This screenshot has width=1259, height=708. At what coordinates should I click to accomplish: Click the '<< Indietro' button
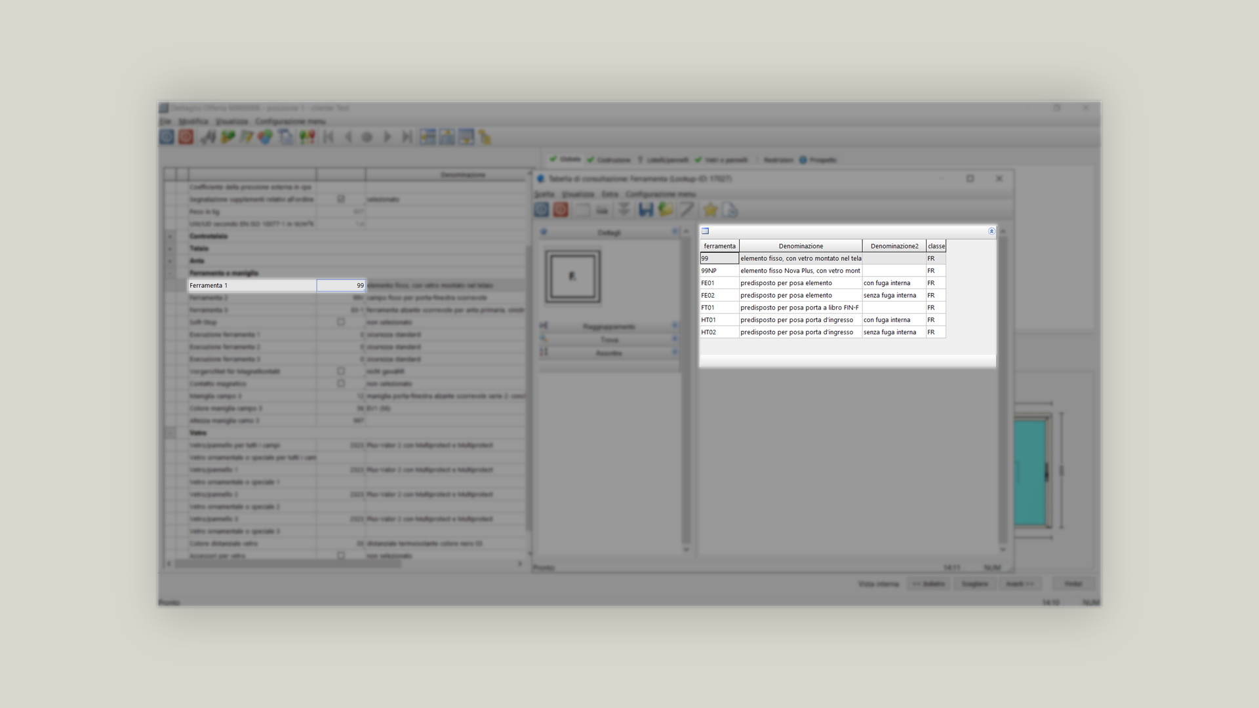(929, 583)
